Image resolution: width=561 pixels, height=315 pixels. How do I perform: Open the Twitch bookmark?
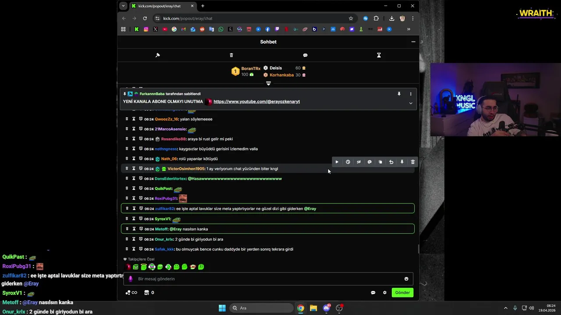(277, 29)
